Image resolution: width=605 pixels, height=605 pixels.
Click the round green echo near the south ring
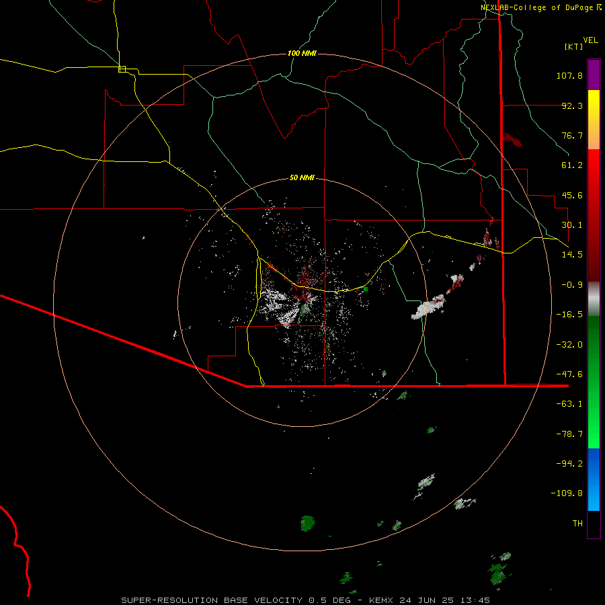click(x=307, y=523)
